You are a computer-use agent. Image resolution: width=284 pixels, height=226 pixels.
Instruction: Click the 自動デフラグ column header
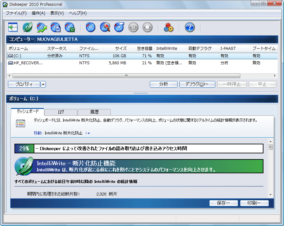[202, 49]
